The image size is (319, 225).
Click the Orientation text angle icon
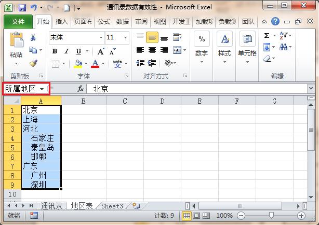click(168, 63)
